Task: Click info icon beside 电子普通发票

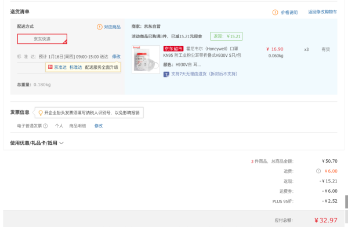Action: click(x=45, y=126)
